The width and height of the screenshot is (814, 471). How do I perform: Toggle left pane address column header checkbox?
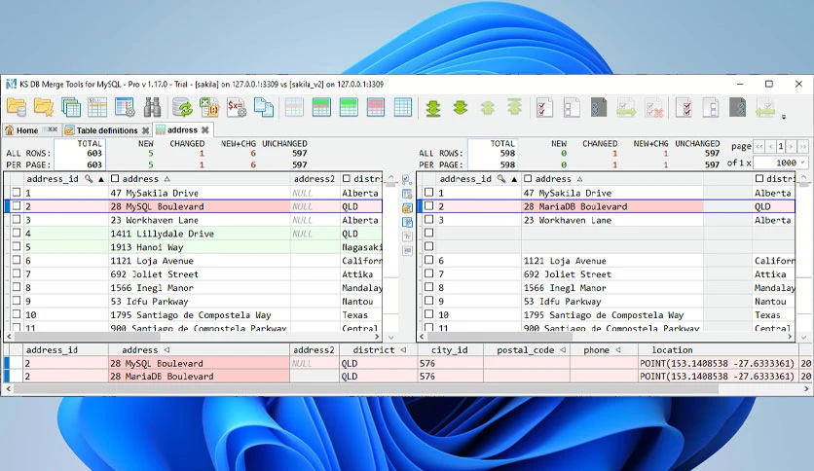[115, 178]
